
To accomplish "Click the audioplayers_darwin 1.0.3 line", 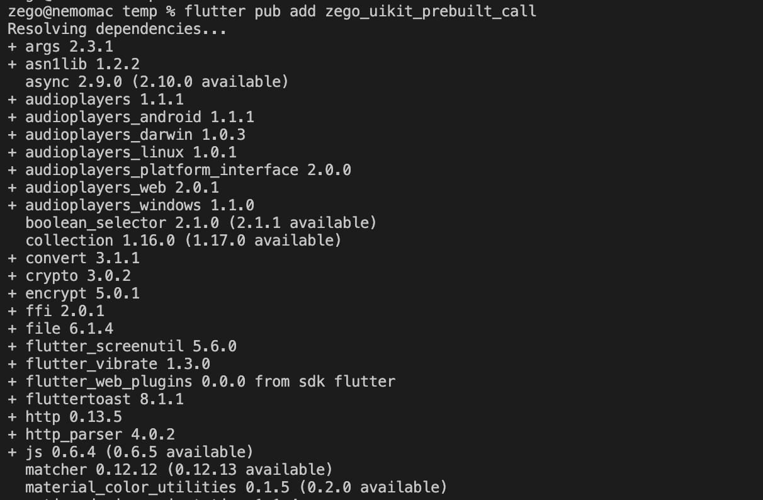I will (x=127, y=135).
